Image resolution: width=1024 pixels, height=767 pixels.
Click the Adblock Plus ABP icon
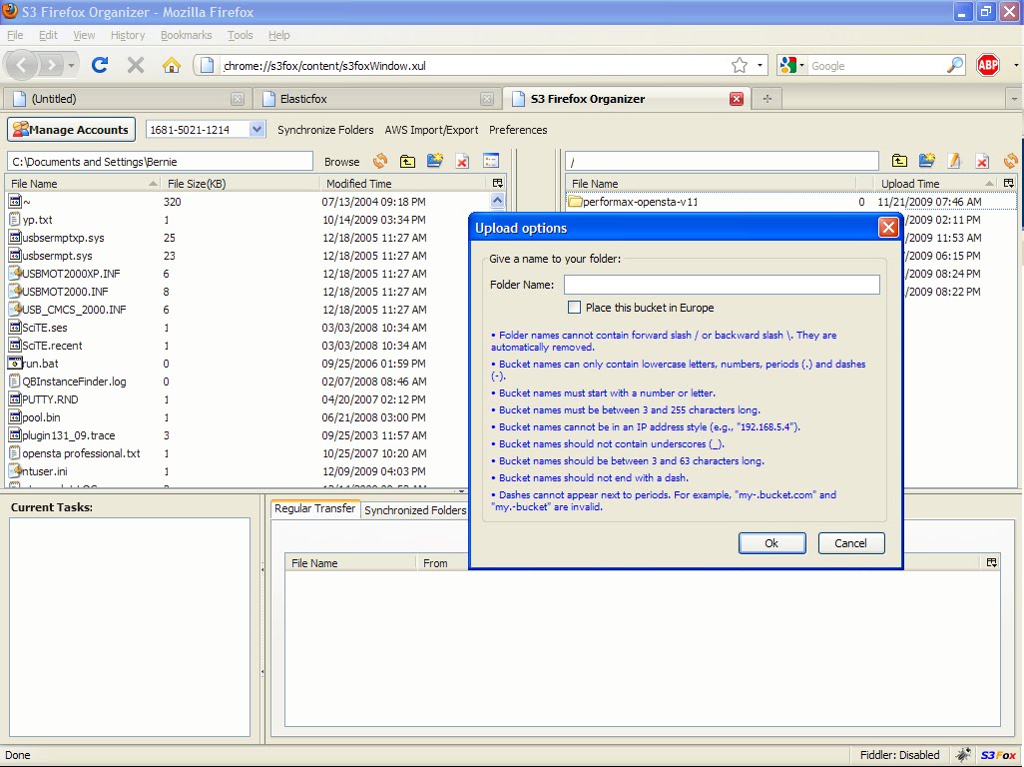pos(988,65)
